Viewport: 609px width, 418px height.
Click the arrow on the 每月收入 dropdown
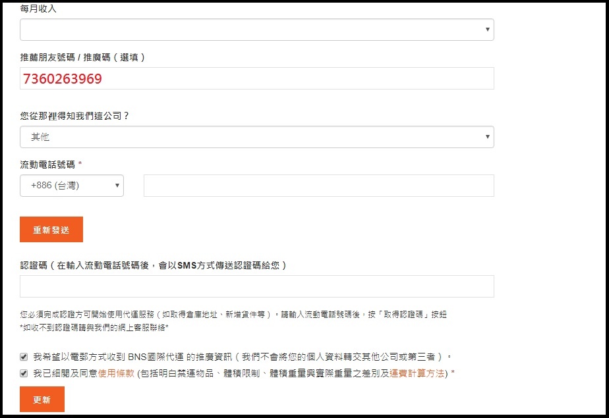pyautogui.click(x=487, y=30)
